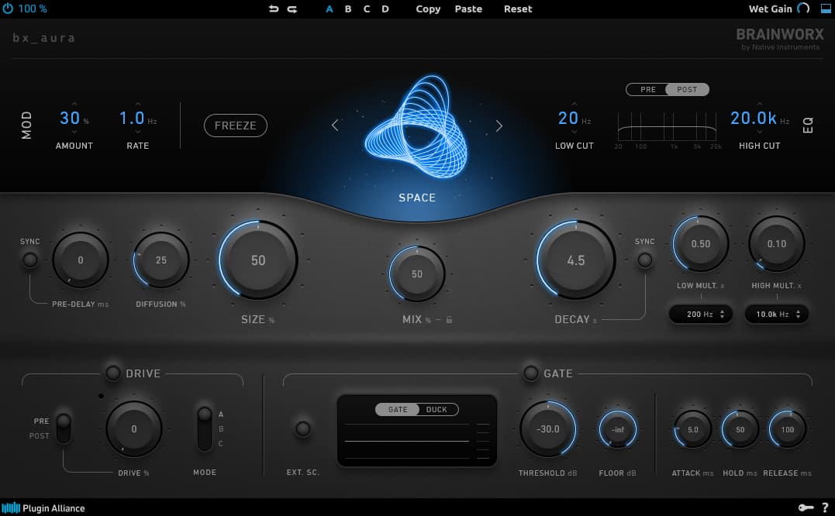Open the 10.0k Hz high crossover dropdown

coord(776,315)
